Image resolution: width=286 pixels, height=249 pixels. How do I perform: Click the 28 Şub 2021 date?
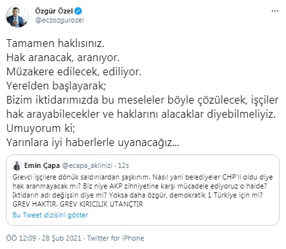(x=62, y=238)
